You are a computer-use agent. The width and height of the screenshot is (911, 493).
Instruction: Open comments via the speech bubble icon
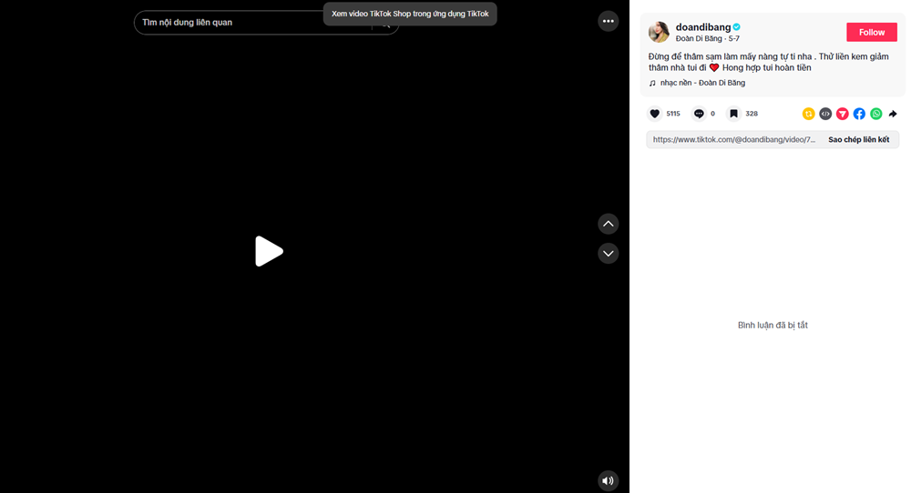(x=699, y=114)
